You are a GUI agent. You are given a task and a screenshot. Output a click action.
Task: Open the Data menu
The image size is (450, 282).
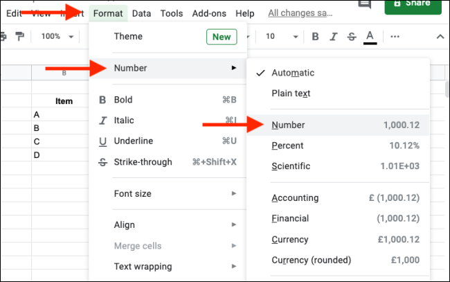pyautogui.click(x=141, y=13)
